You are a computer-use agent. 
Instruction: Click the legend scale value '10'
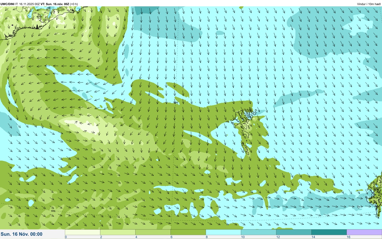coord(243,237)
